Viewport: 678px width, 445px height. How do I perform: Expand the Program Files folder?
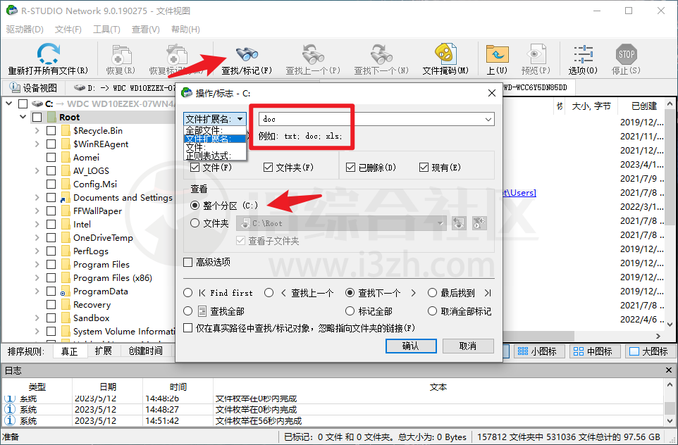(x=37, y=265)
